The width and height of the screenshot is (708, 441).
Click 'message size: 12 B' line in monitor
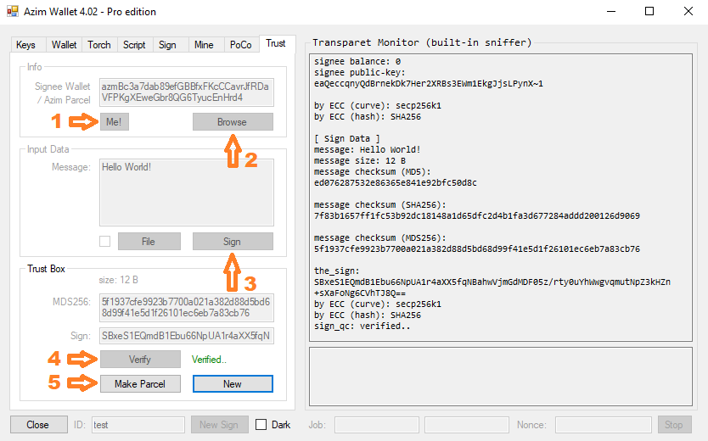(360, 160)
